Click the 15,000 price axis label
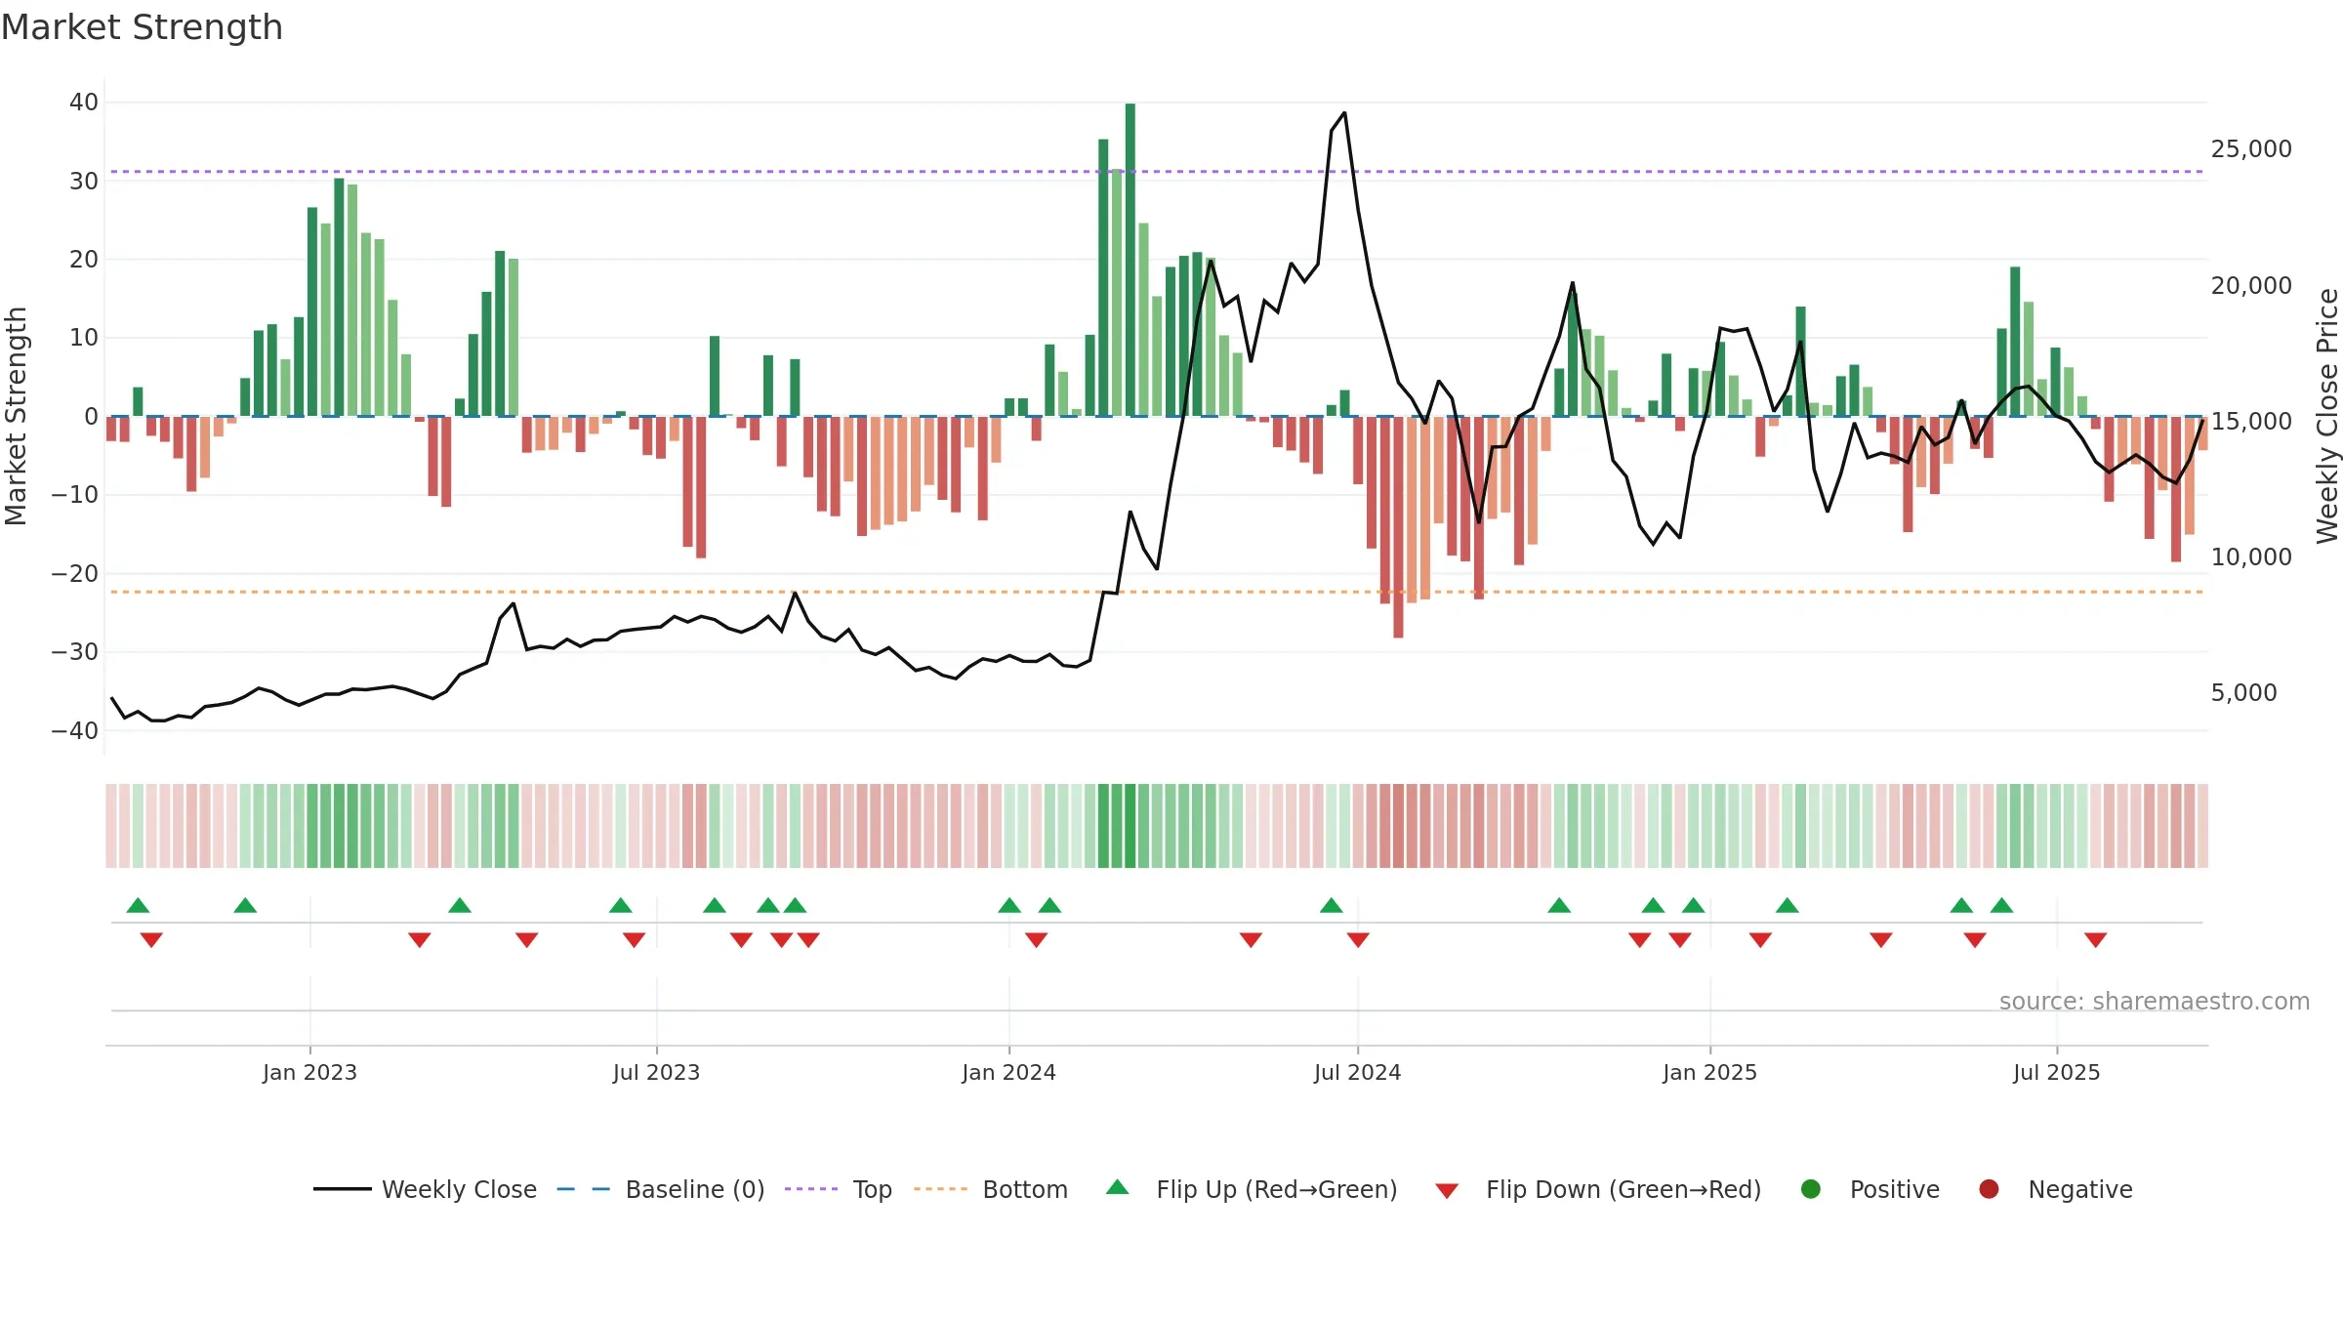The height and width of the screenshot is (1318, 2343). (2251, 422)
